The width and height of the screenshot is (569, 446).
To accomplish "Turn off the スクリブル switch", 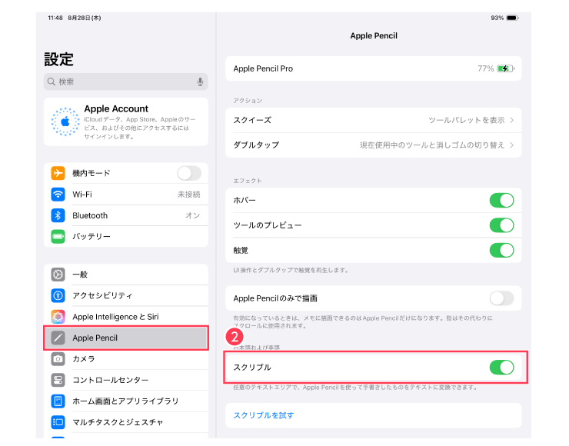I will 501,368.
